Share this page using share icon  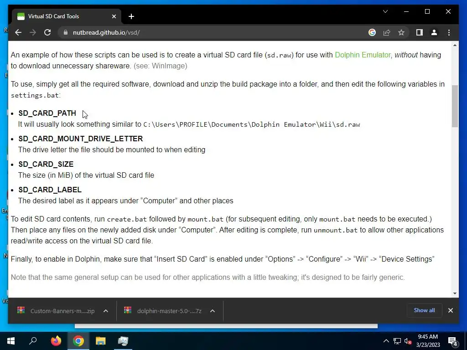click(387, 32)
